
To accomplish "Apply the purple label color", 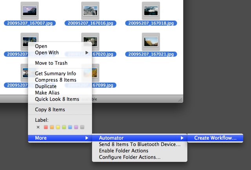I will pos(76,127).
